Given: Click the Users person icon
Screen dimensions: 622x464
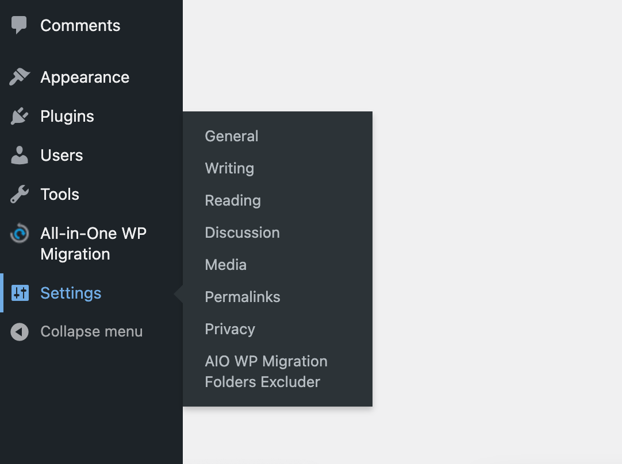Looking at the screenshot, I should tap(20, 155).
